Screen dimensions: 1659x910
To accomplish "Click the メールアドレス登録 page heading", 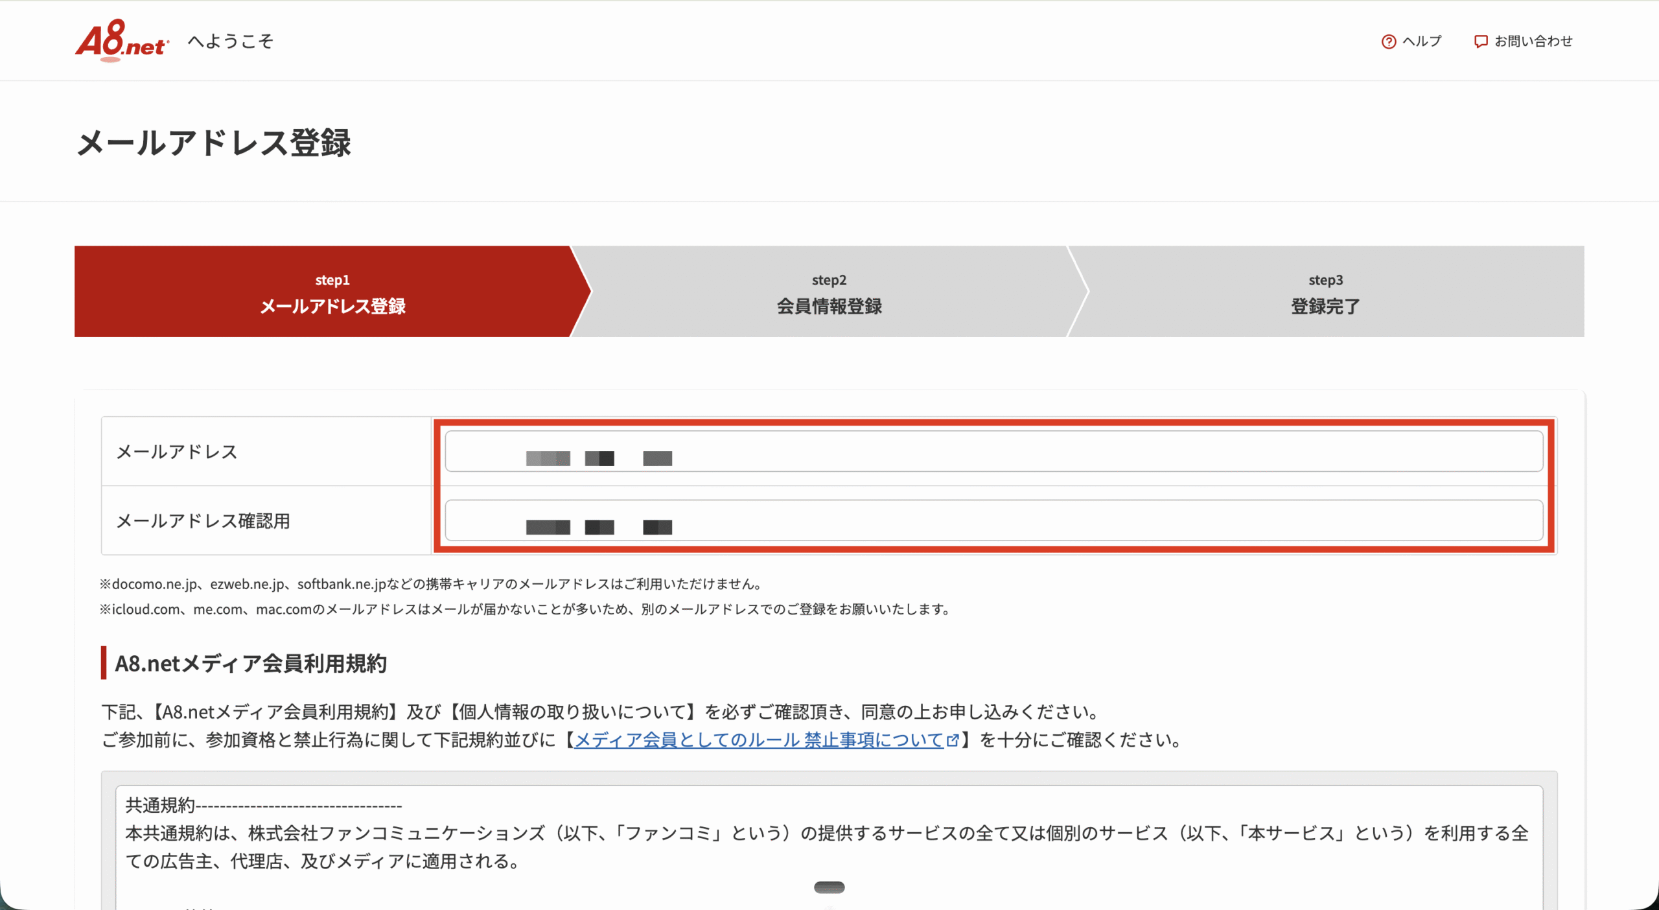I will click(x=214, y=143).
